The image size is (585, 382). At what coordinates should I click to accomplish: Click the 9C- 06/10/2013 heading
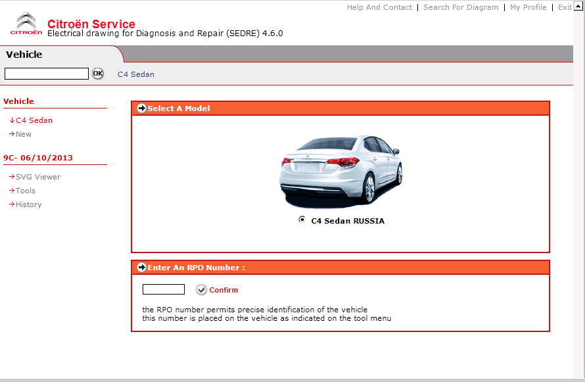tap(38, 158)
